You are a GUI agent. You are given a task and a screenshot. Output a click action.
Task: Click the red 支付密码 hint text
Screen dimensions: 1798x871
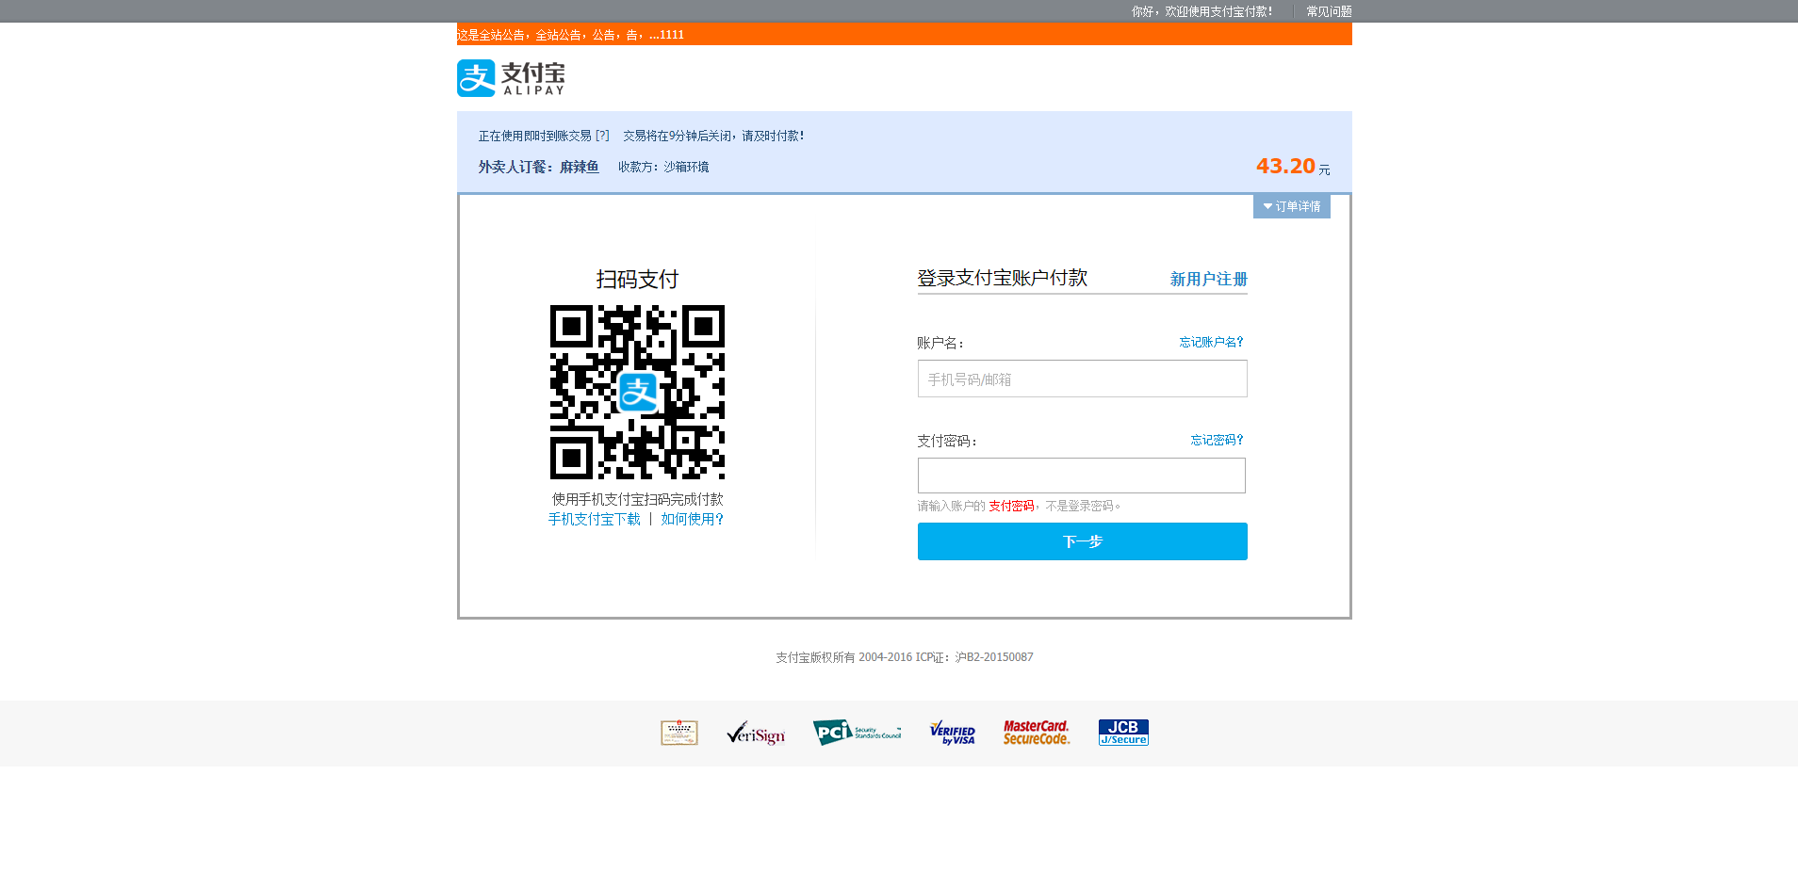click(1011, 506)
